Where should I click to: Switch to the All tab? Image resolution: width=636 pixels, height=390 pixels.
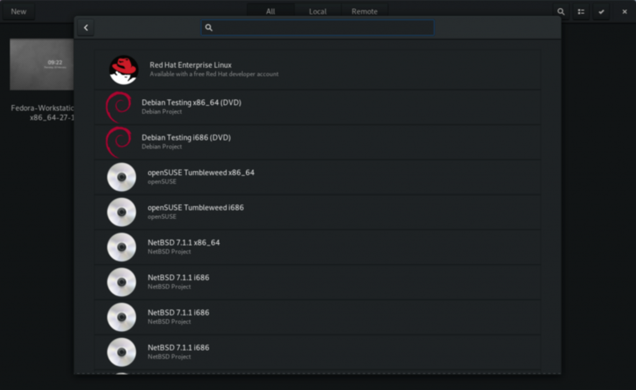(271, 11)
